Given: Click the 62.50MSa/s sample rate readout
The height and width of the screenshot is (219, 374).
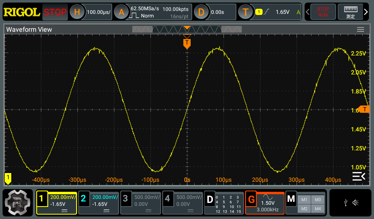Looking at the screenshot, I should click(x=145, y=9).
